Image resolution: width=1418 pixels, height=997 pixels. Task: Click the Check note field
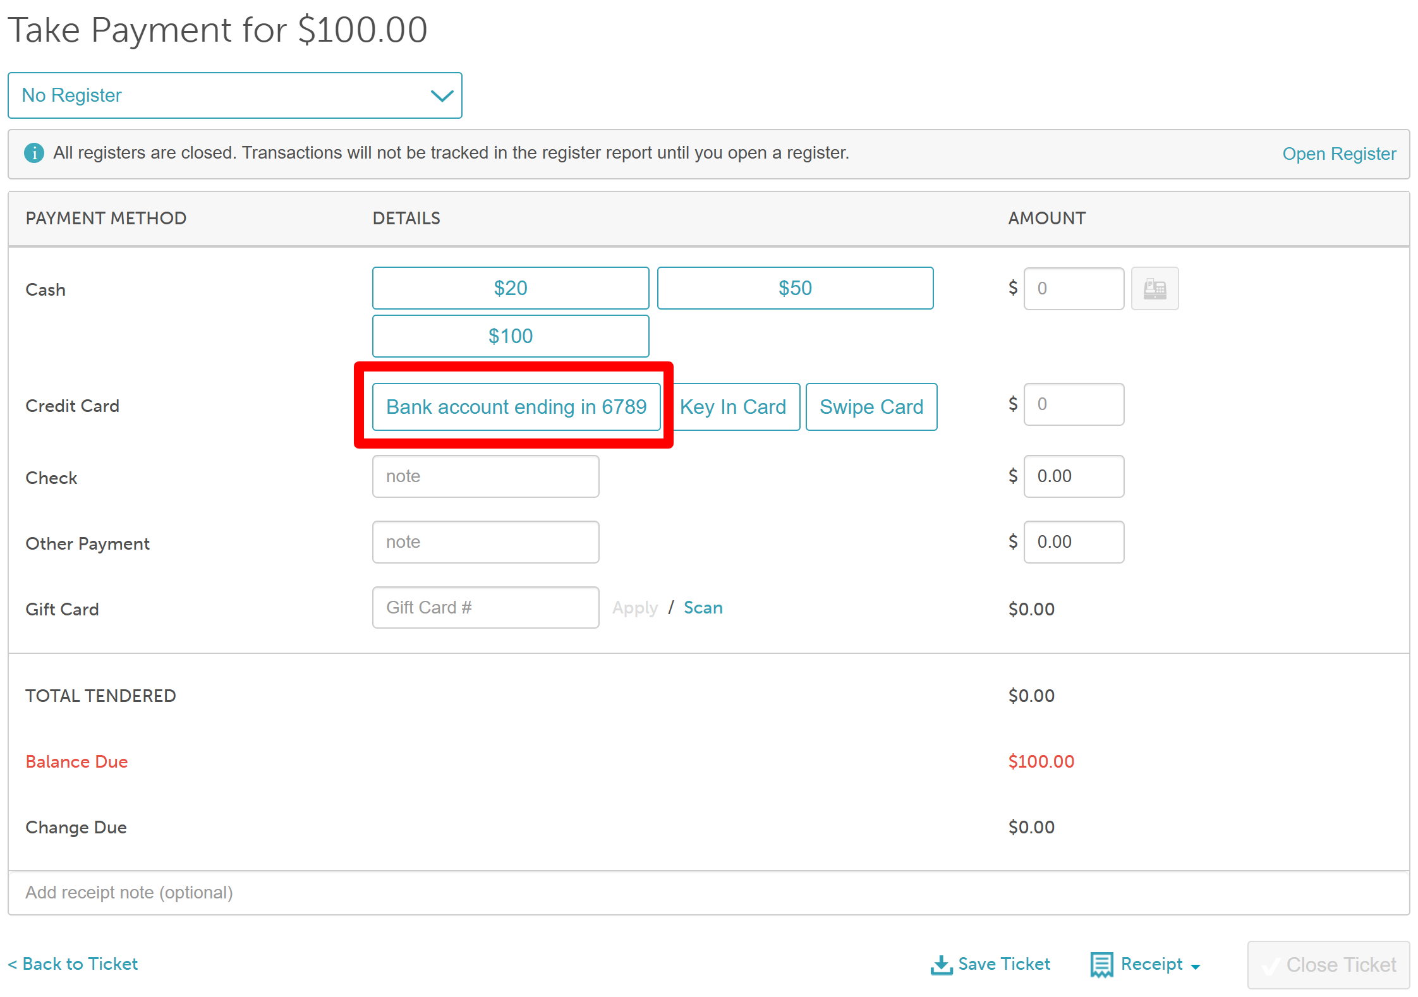485,476
